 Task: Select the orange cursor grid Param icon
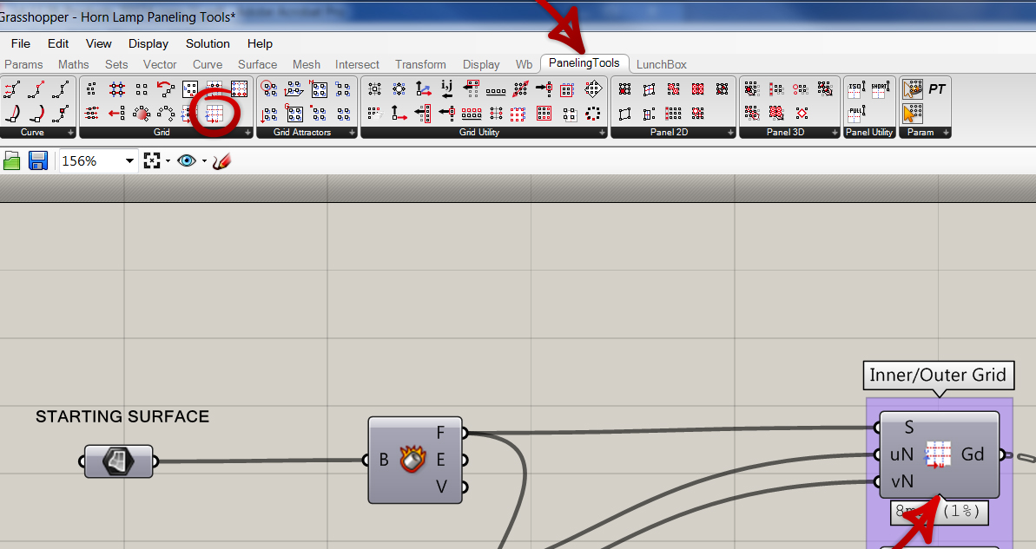(913, 114)
